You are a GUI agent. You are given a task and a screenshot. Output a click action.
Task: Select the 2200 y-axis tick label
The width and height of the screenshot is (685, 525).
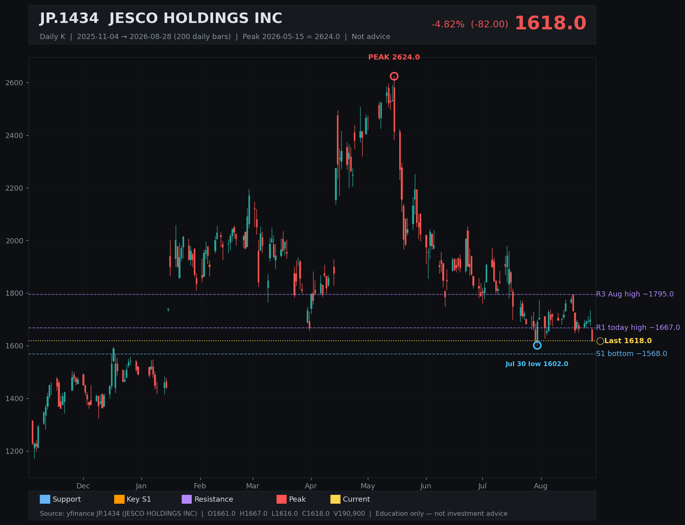coord(14,188)
